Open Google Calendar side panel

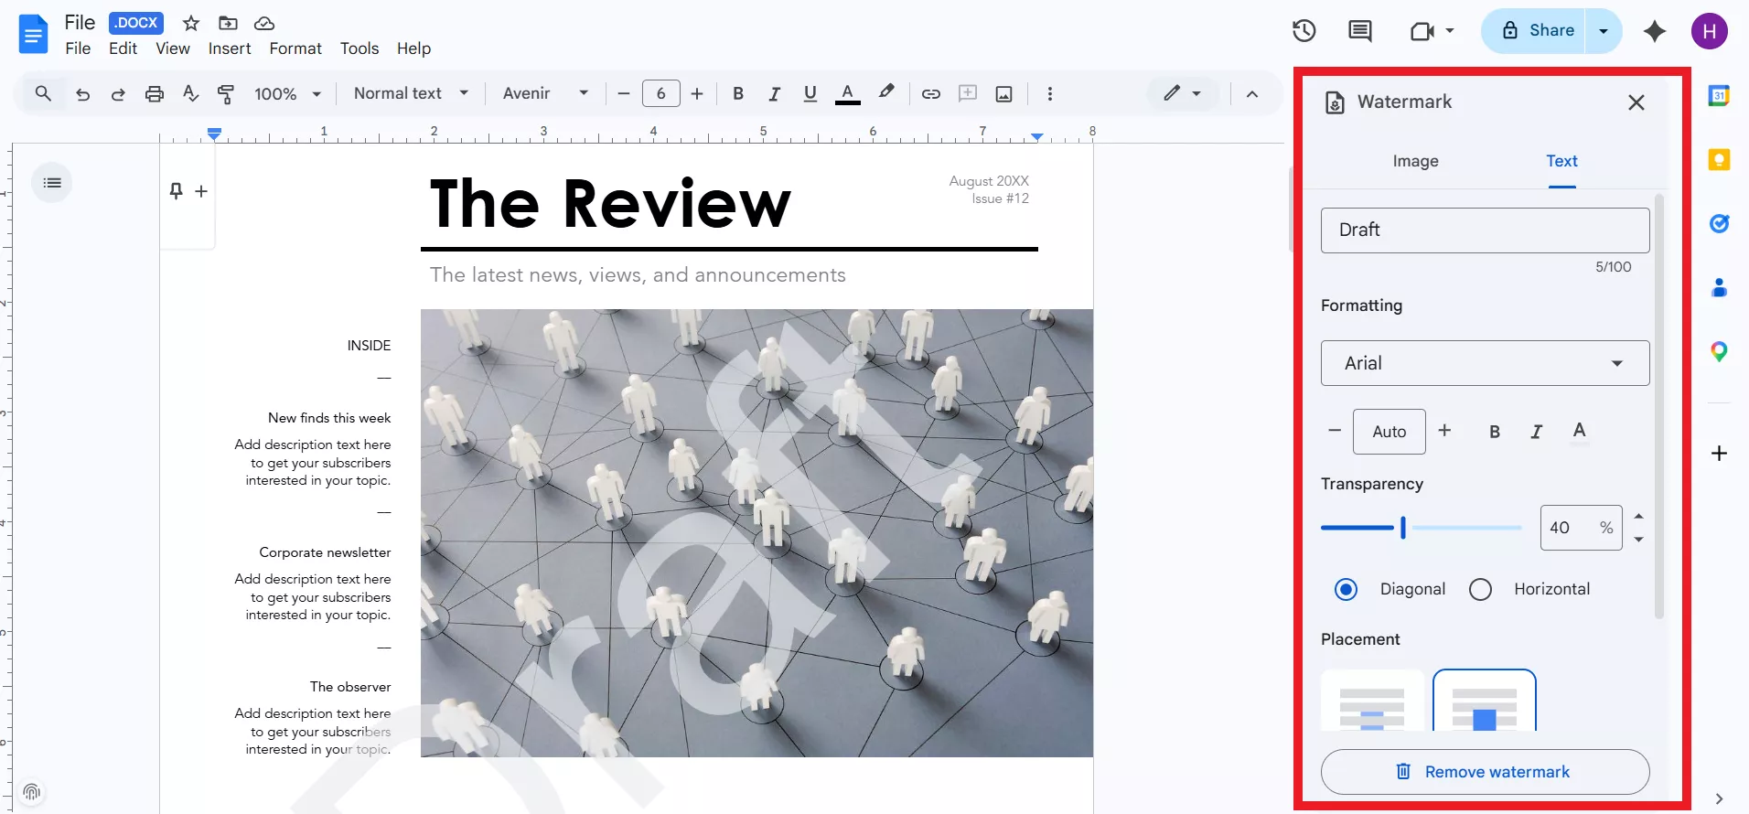tap(1719, 95)
